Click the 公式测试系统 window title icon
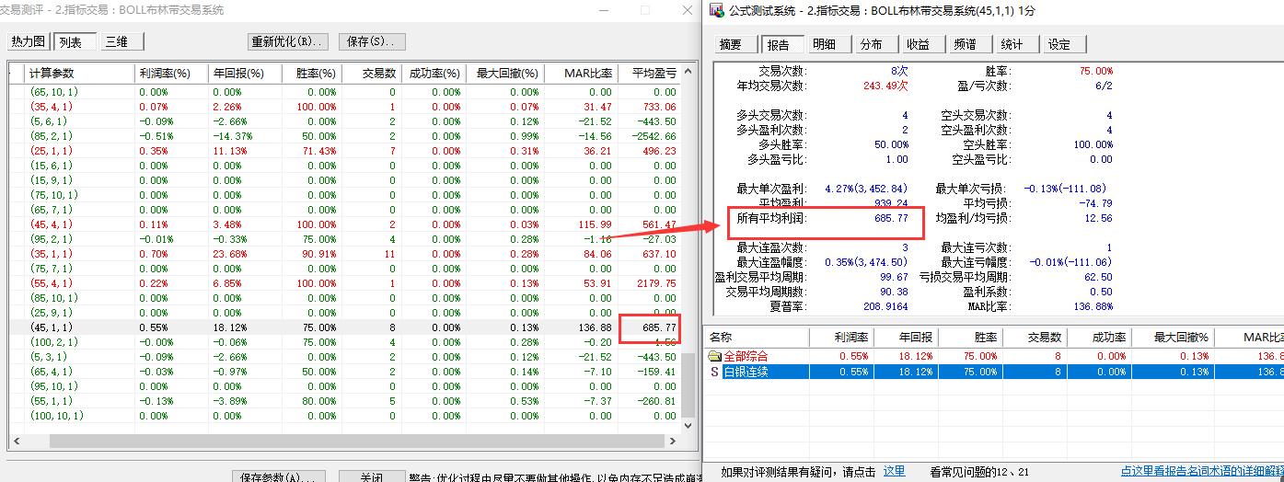Image resolution: width=1284 pixels, height=482 pixels. coord(717,10)
